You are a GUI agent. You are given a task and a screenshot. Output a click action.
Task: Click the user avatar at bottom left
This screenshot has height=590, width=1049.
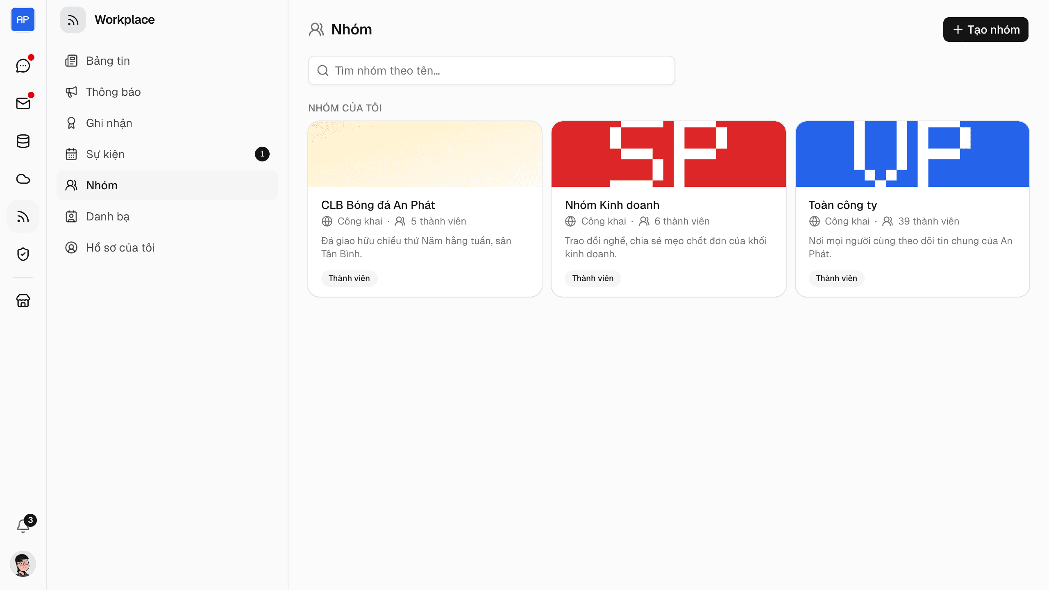pyautogui.click(x=23, y=564)
